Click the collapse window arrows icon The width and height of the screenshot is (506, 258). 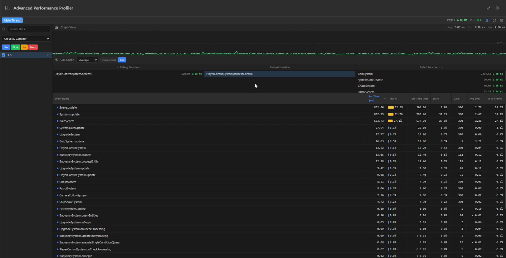489,8
